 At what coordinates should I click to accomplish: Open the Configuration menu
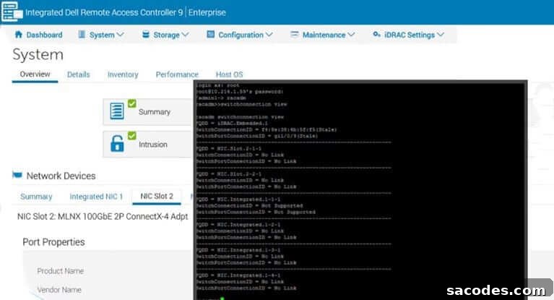click(240, 35)
